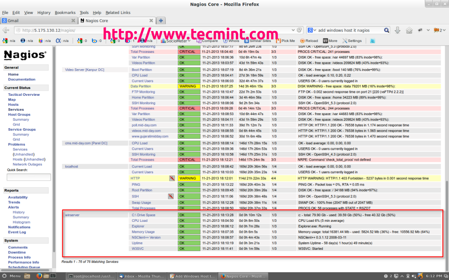Click in the Quick Search field
This screenshot has height=280, width=449.
[29, 177]
